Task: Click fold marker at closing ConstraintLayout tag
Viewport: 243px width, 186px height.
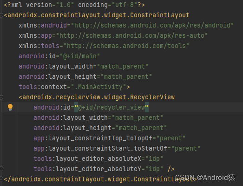Action: 1,179
